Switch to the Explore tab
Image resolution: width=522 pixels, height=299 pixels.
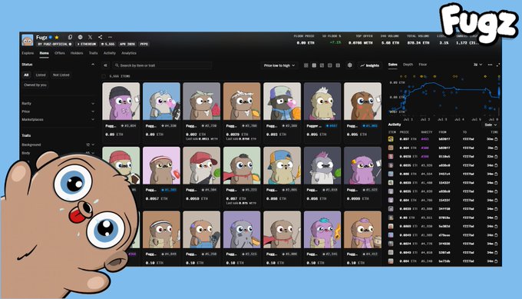28,53
